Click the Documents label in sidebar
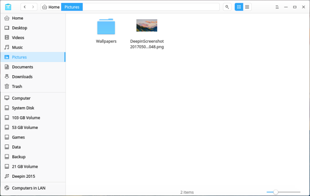This screenshot has width=310, height=196. point(22,67)
